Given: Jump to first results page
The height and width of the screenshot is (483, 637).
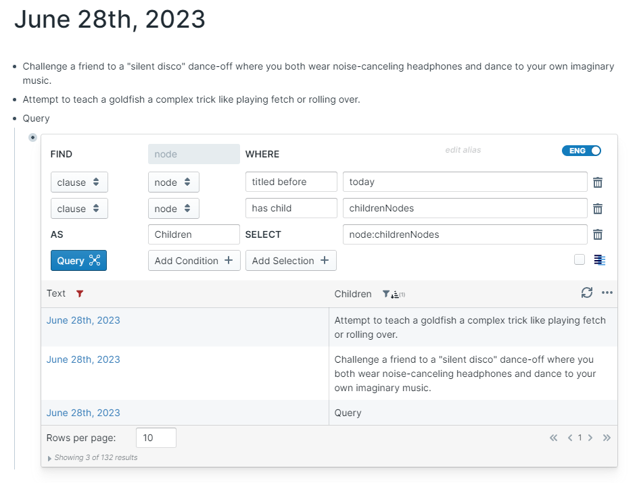Looking at the screenshot, I should [554, 438].
